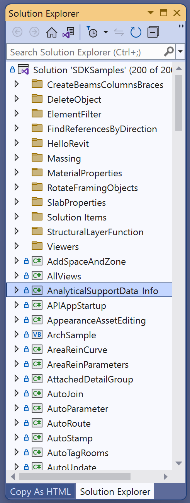Screen dimensions: 190x503
Task: Select the AutoTagRooms project name
Action: (x=78, y=453)
